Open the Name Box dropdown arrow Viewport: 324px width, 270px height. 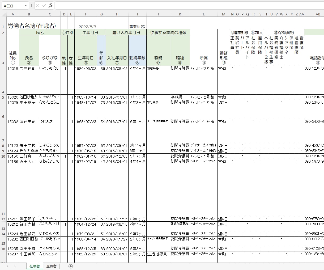pos(26,6)
